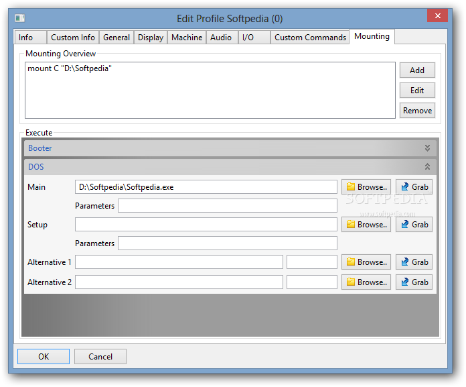Screen dimensions: 466x387
Task: Click the Alternative 2 parameters field
Action: [x=312, y=282]
